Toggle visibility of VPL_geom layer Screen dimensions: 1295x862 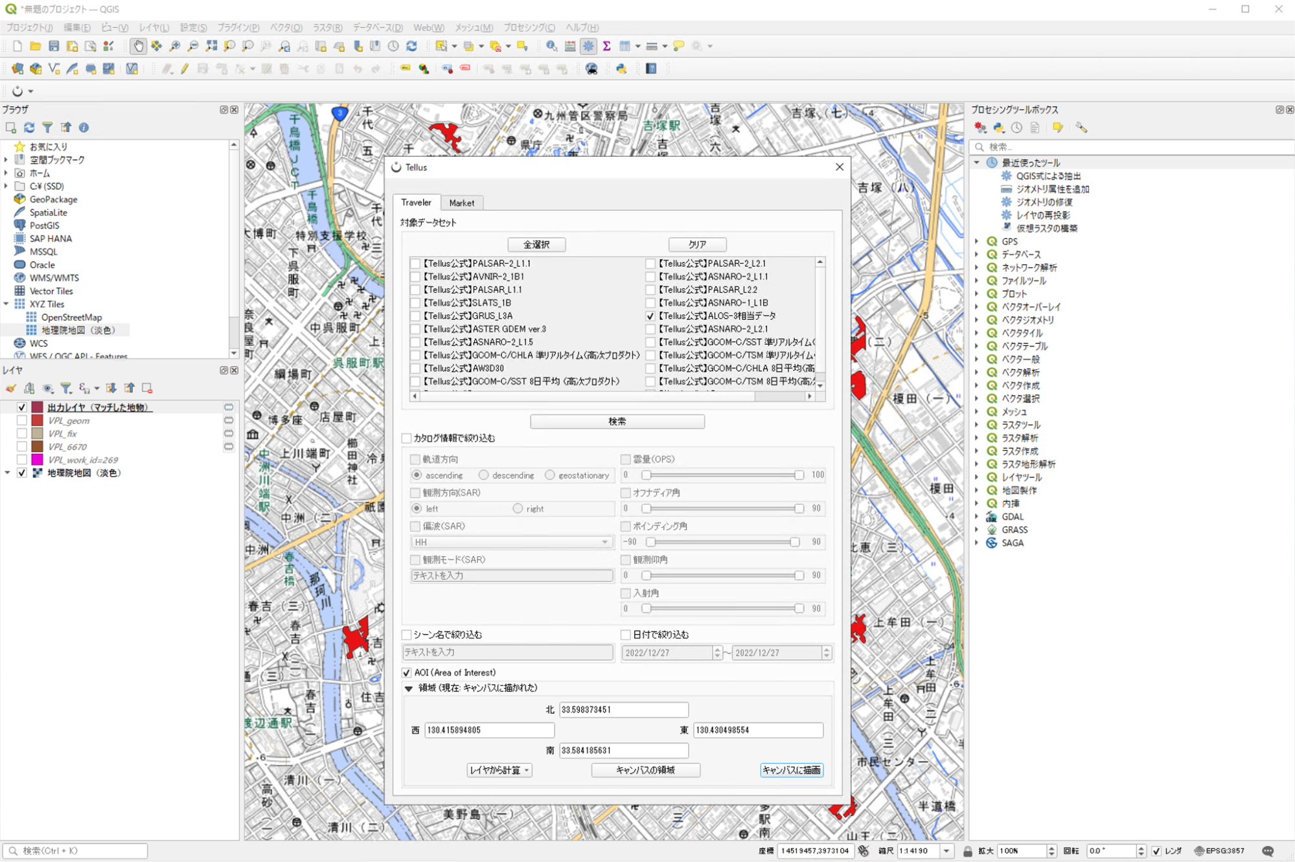[x=22, y=421]
